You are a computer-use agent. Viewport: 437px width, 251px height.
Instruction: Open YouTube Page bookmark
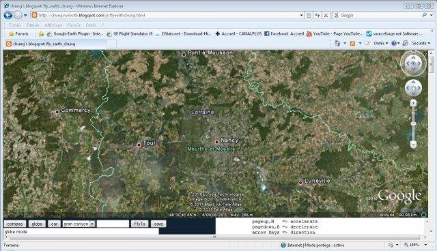[335, 33]
